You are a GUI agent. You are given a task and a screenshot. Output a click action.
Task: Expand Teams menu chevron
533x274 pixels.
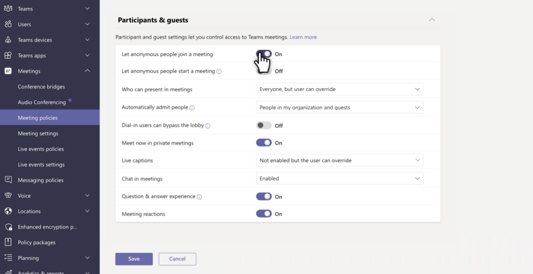[x=87, y=8]
